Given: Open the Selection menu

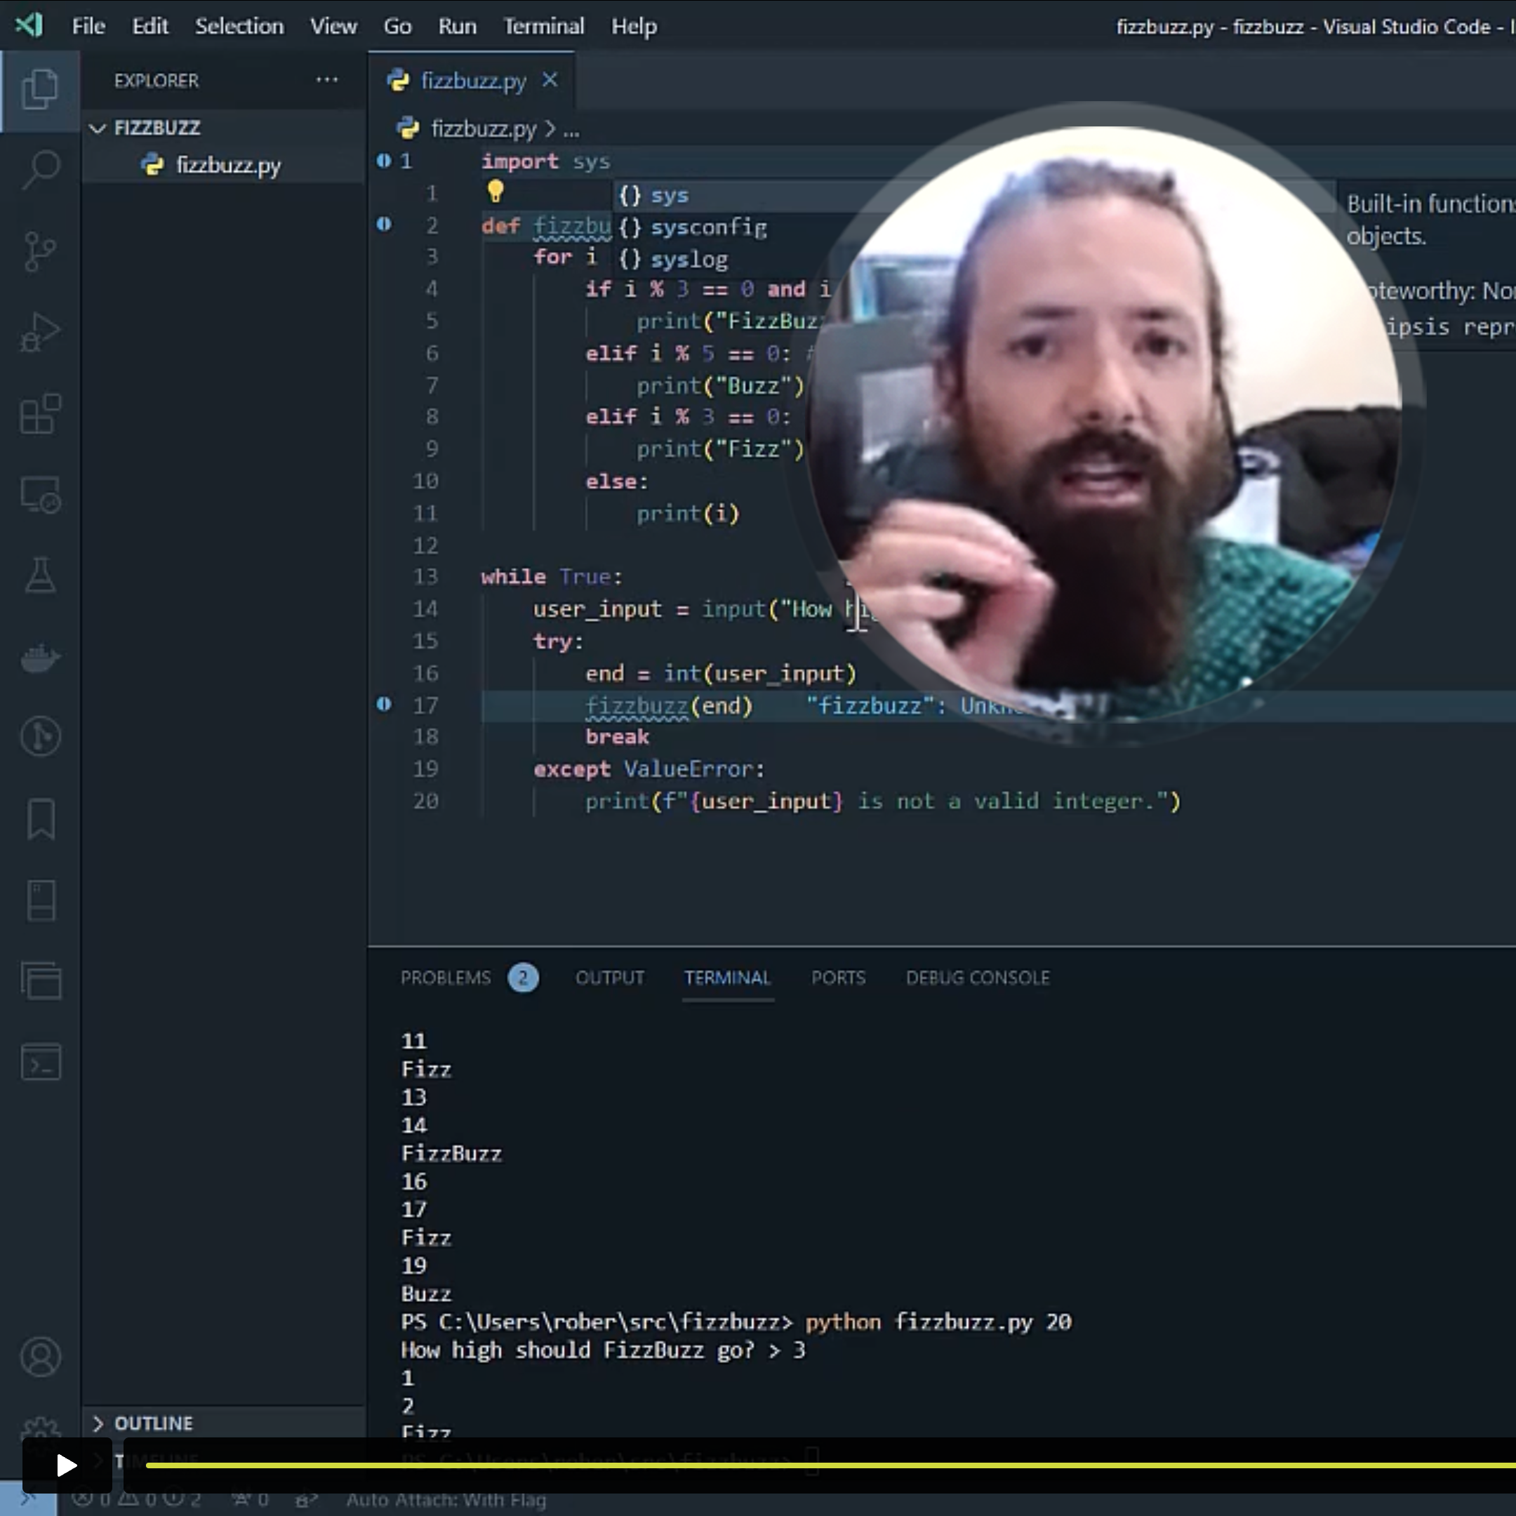Looking at the screenshot, I should coord(239,26).
